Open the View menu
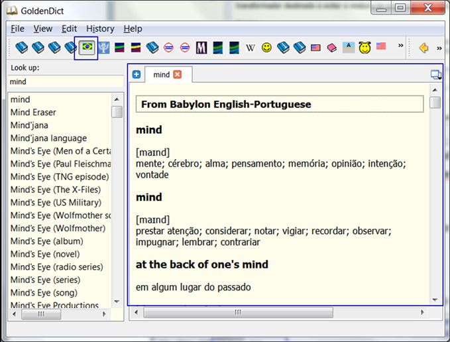450x342 pixels. tap(43, 28)
